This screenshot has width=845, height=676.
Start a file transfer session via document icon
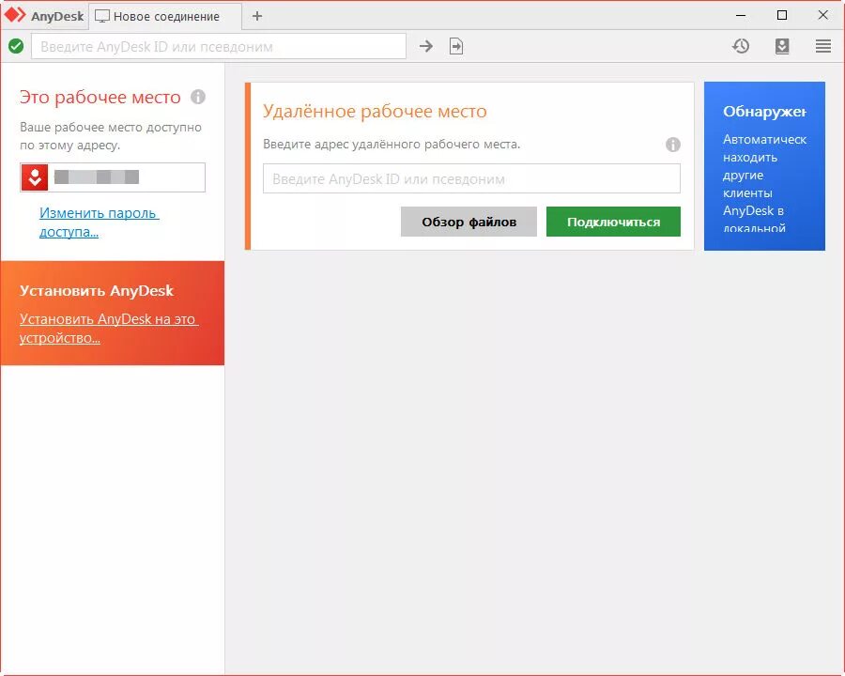(456, 45)
